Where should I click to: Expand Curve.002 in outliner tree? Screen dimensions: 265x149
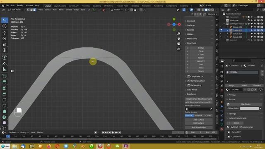[x=227, y=30]
